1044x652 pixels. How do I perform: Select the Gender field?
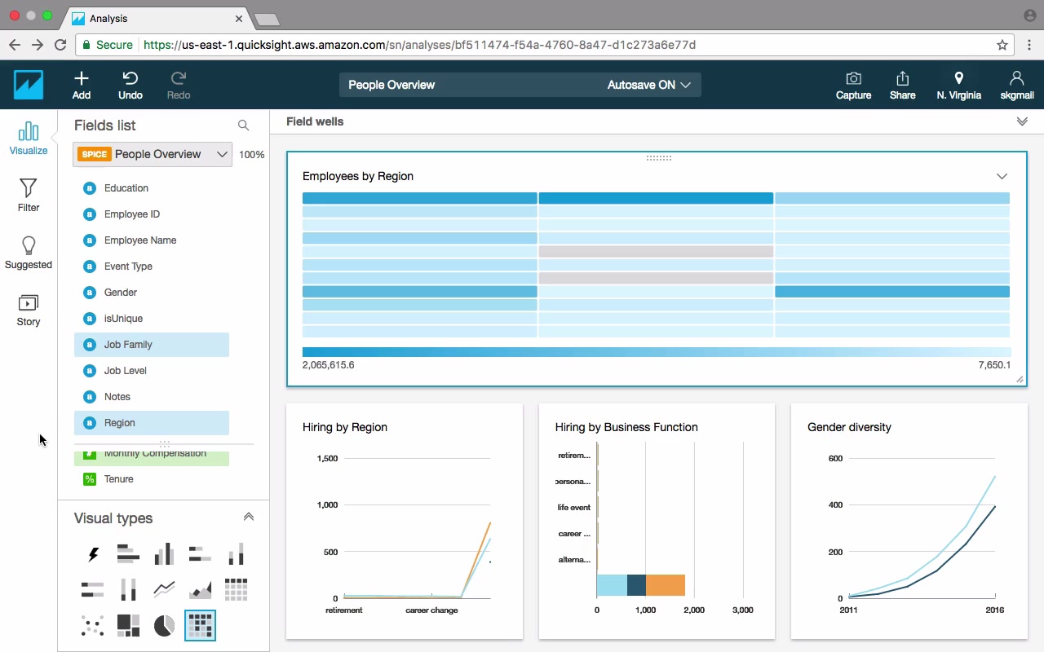152,293
